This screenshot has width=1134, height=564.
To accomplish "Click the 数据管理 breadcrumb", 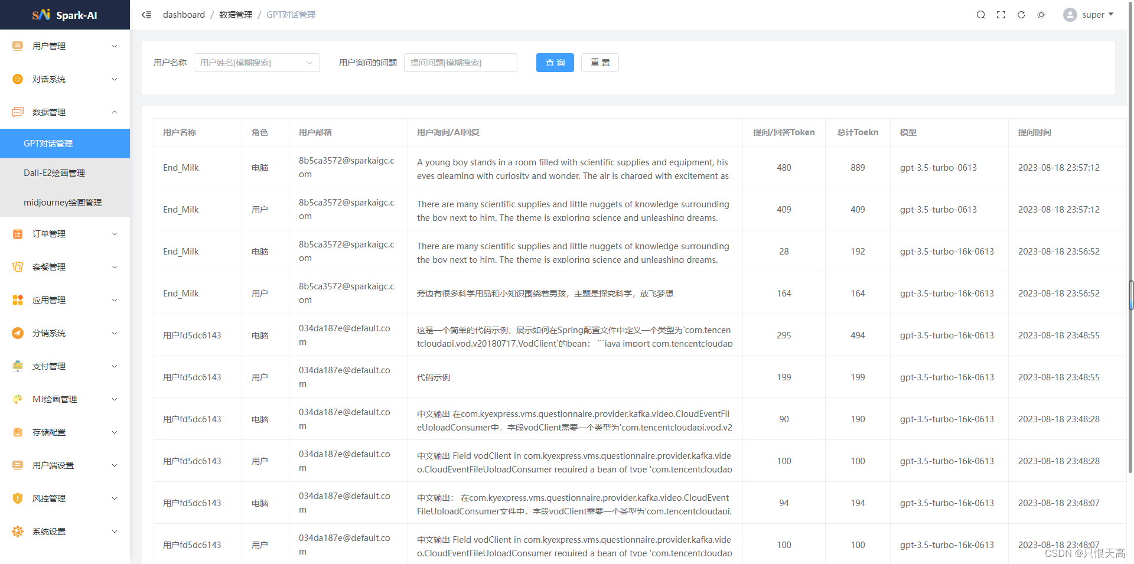I will click(236, 15).
